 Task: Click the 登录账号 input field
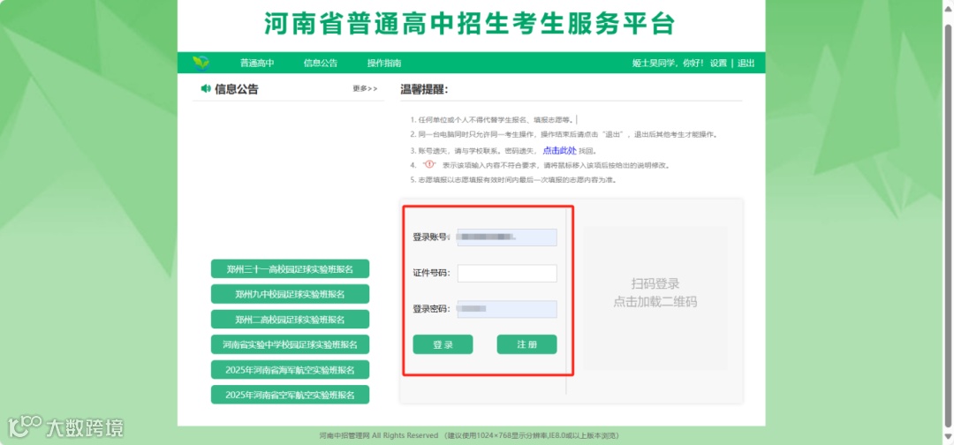tap(507, 238)
